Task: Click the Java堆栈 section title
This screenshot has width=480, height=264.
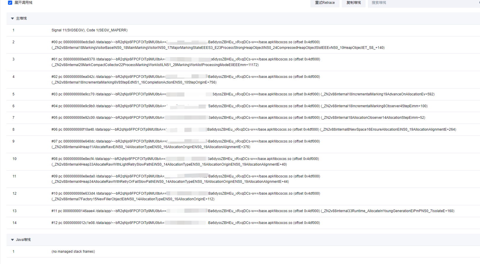Action: pos(23,240)
